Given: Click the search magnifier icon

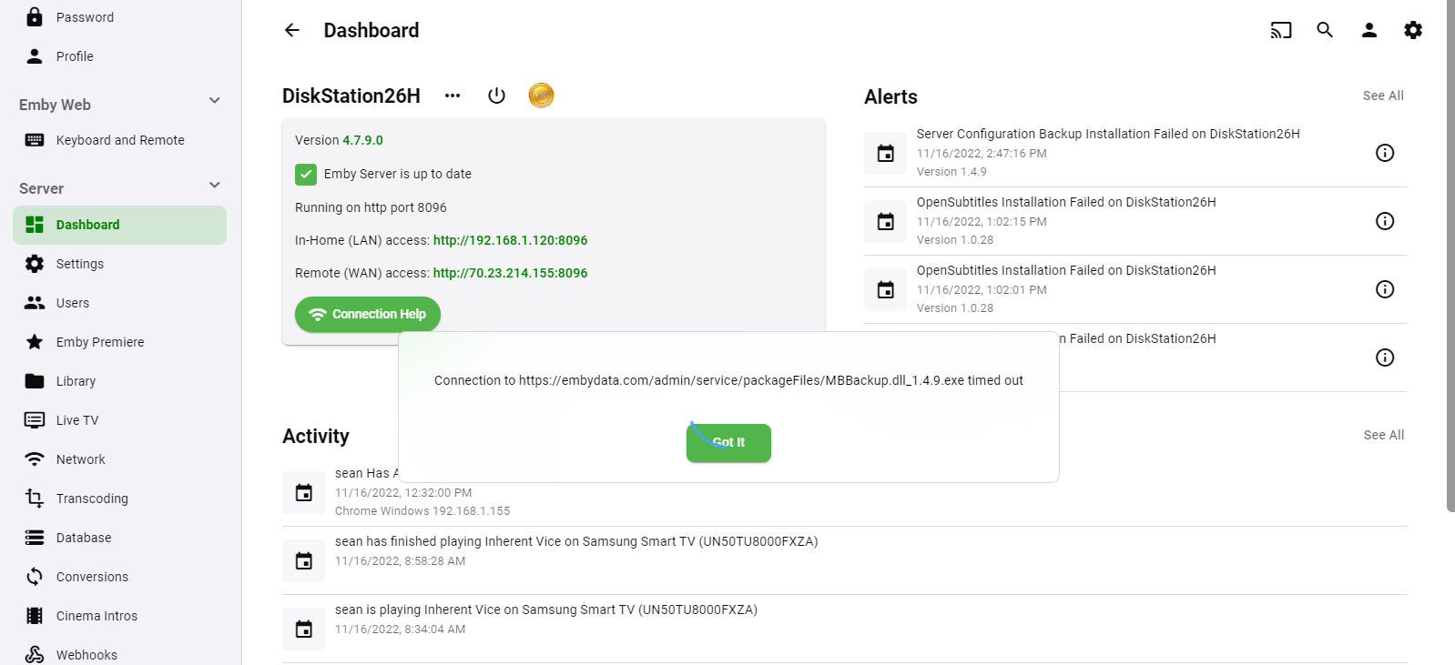Looking at the screenshot, I should point(1325,30).
